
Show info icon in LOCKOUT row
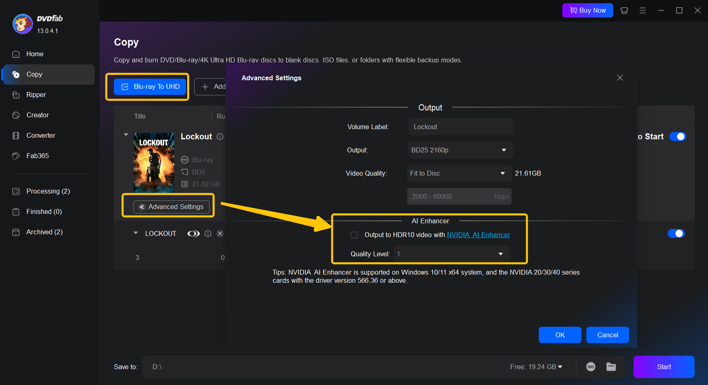pyautogui.click(x=208, y=233)
